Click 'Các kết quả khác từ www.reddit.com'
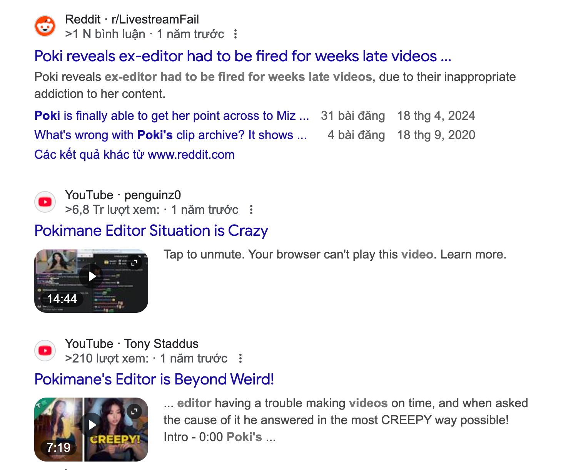 (135, 154)
